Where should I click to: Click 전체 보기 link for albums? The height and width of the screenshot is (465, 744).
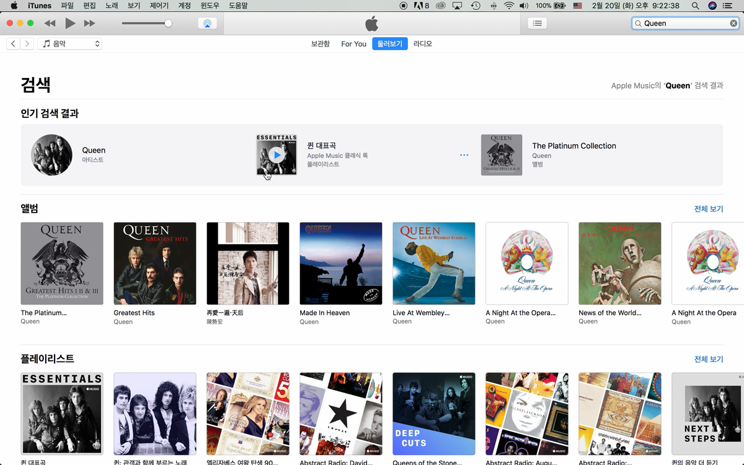[708, 209]
